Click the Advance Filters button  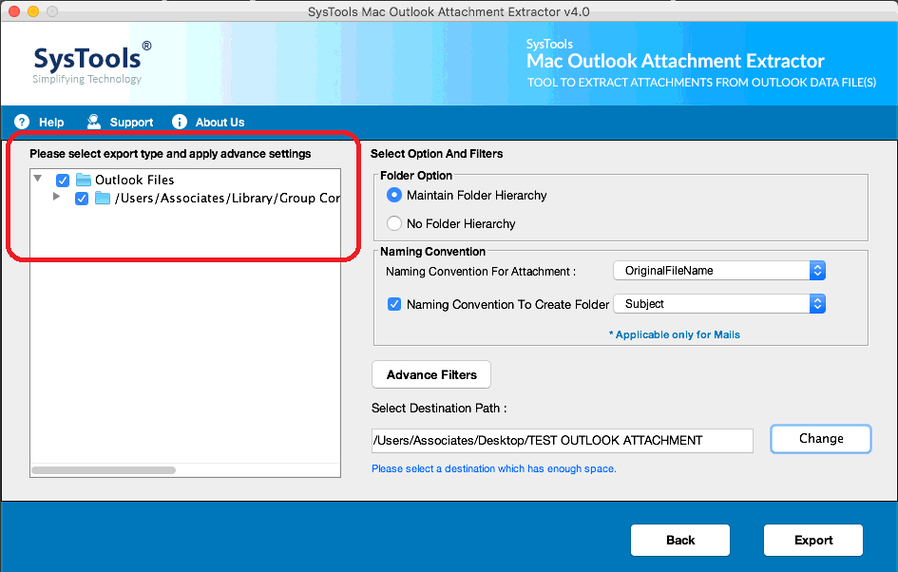pyautogui.click(x=431, y=374)
